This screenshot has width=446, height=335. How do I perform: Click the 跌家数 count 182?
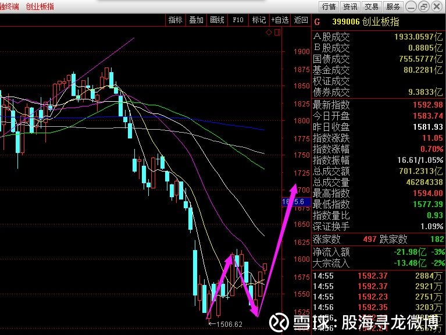click(x=437, y=240)
